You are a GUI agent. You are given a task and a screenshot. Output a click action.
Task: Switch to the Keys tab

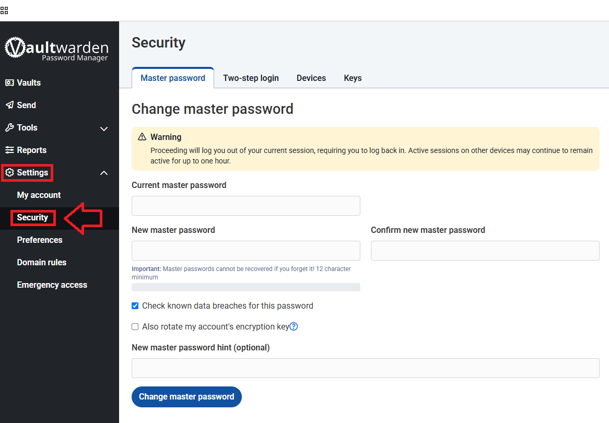[353, 78]
